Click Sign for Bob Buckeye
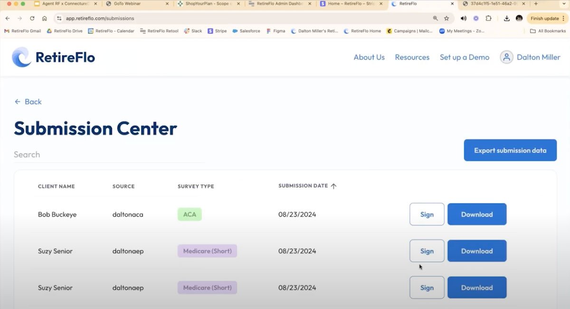 coord(427,214)
